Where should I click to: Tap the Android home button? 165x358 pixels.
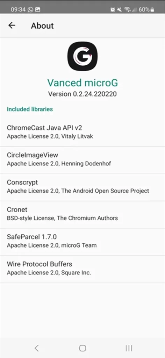coord(82,348)
